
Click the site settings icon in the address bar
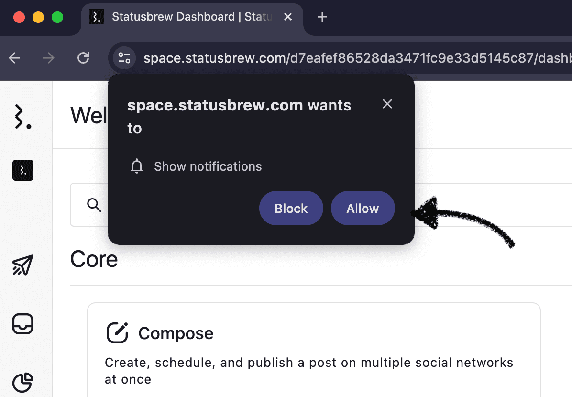[124, 58]
